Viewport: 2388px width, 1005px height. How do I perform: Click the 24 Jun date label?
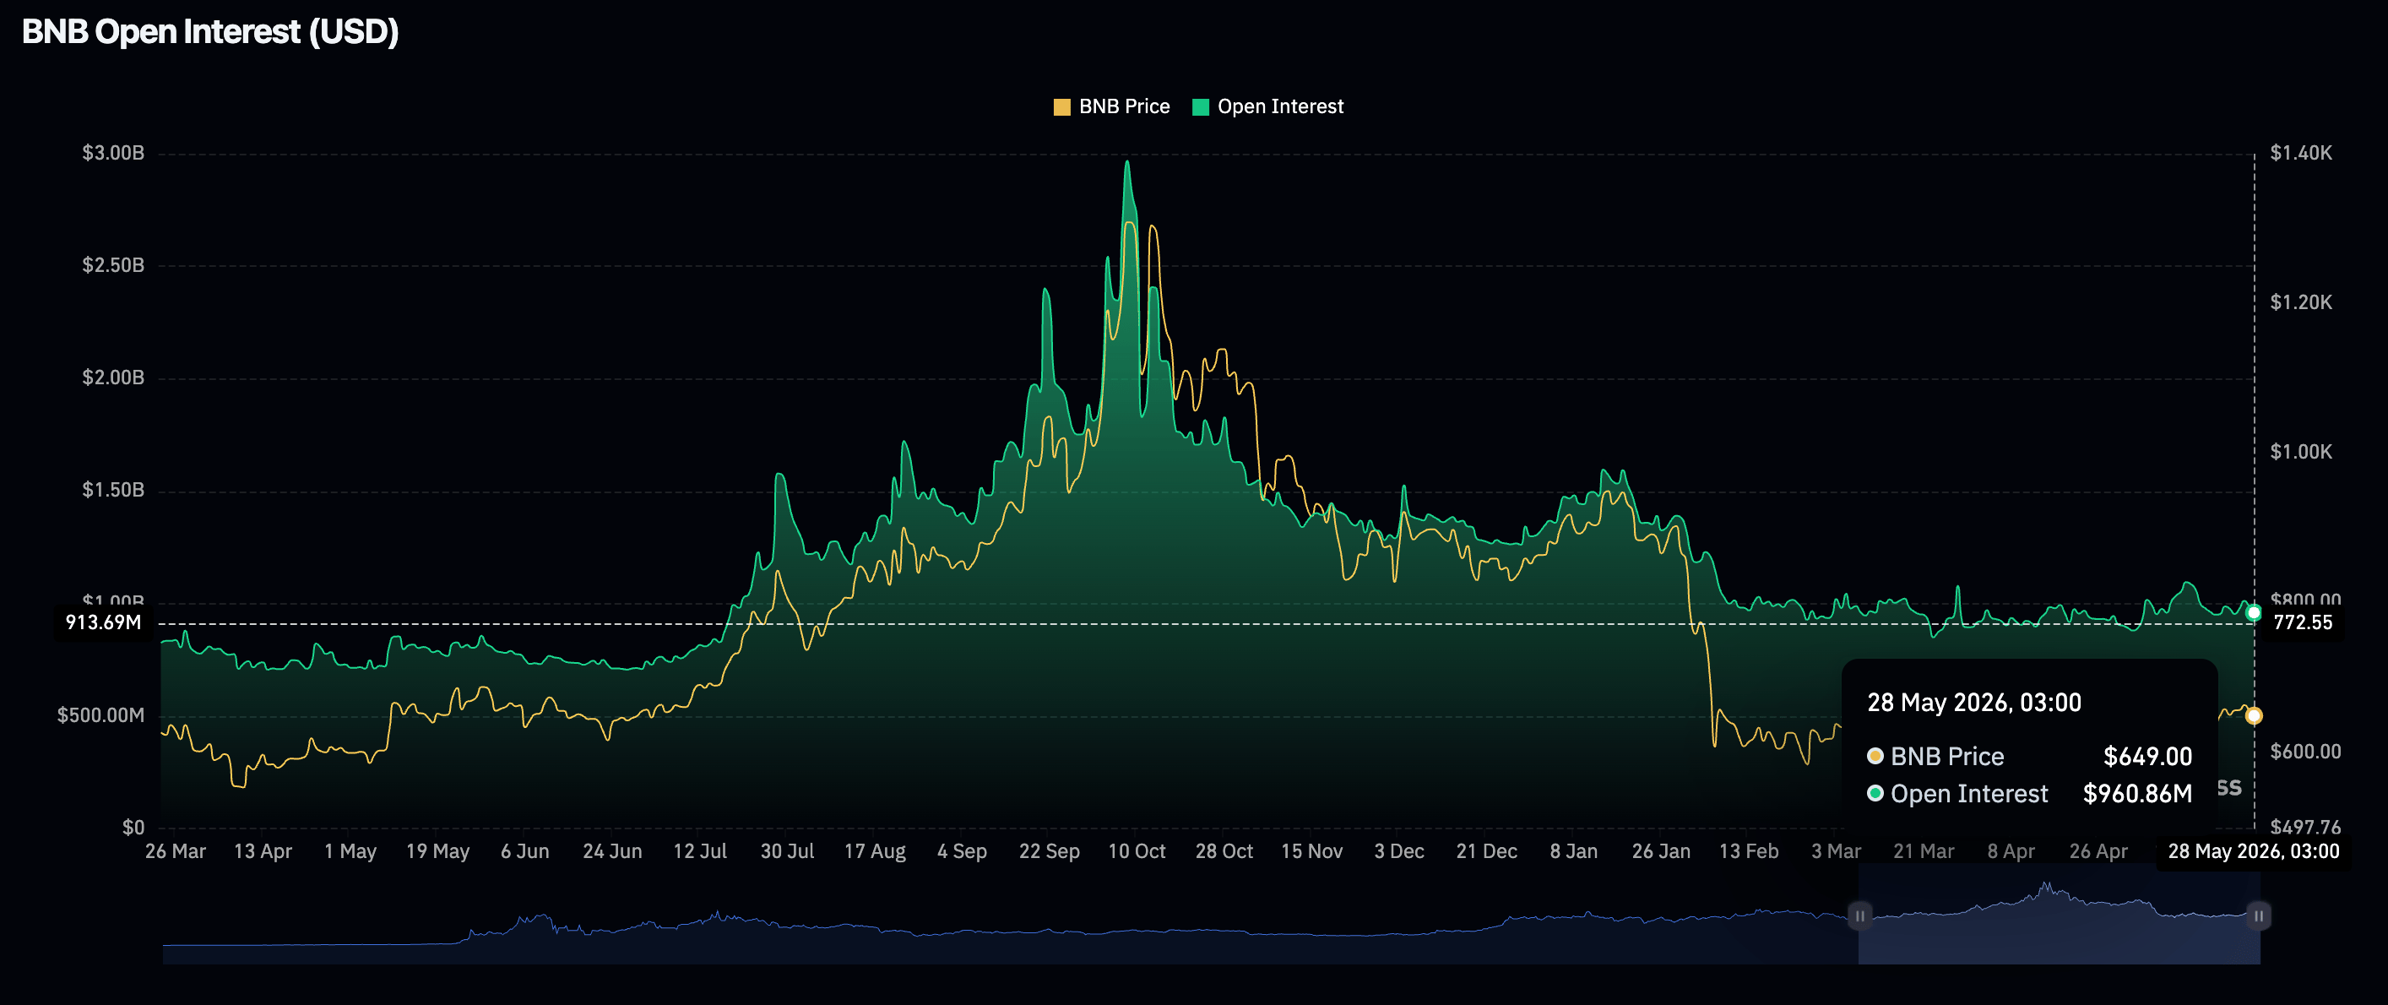coord(612,851)
